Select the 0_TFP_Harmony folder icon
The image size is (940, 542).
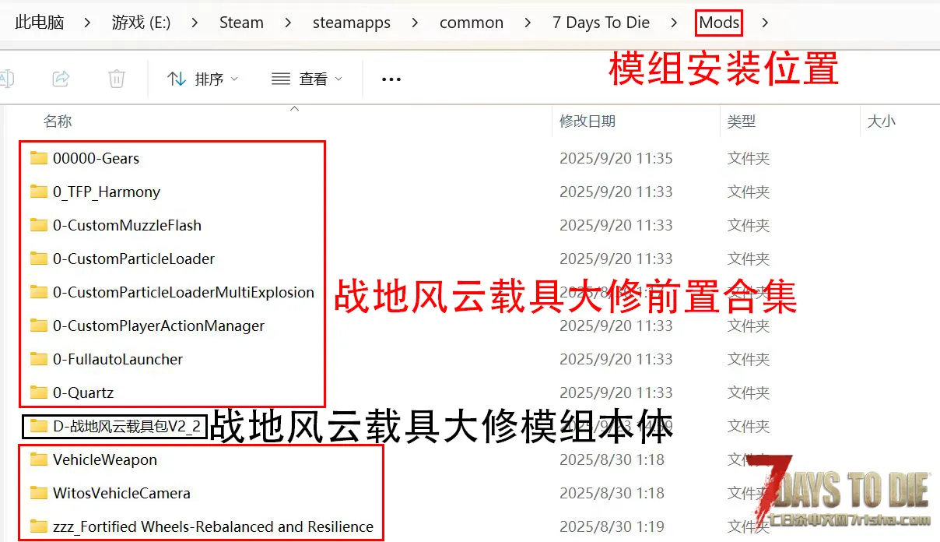(x=39, y=192)
